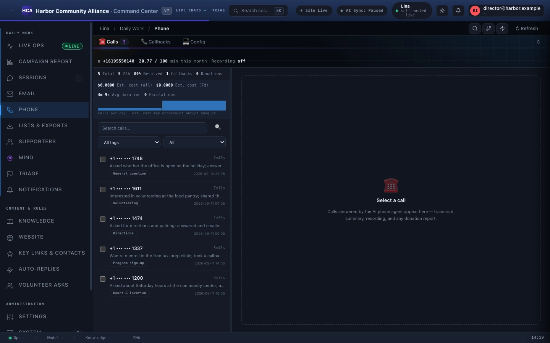
Task: Go to Lina in the breadcrumb
Action: pos(105,29)
